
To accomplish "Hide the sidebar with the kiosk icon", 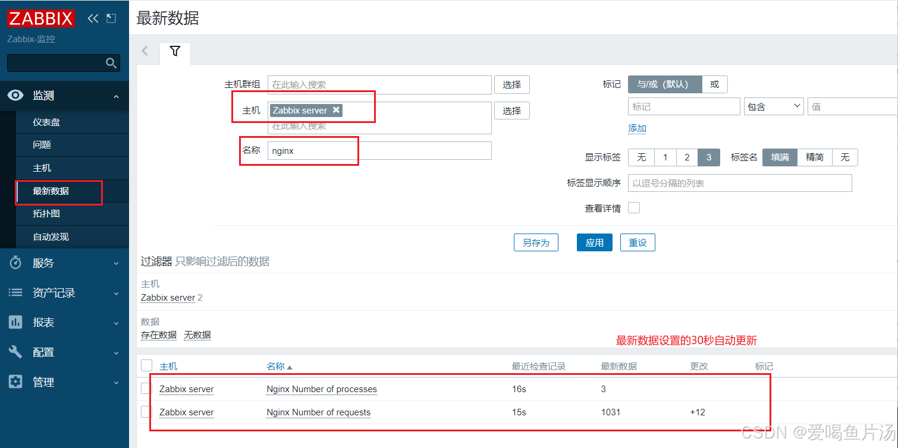I will coord(111,18).
